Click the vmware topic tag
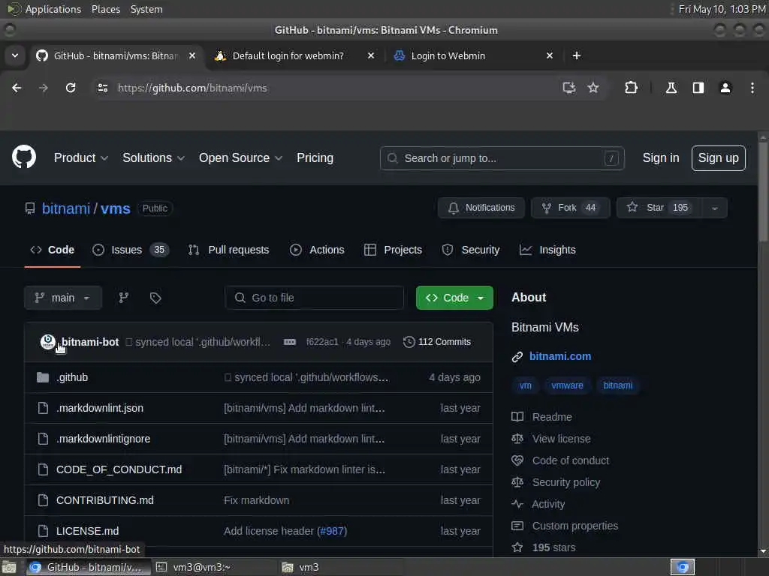This screenshot has height=576, width=769. coord(567,385)
